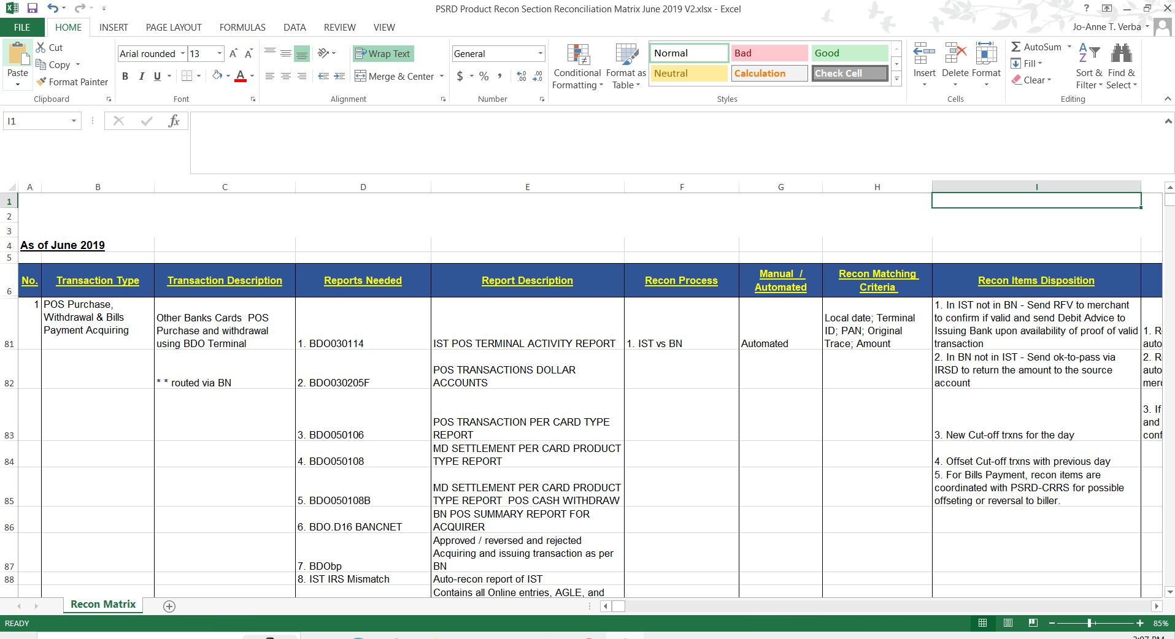The height and width of the screenshot is (639, 1175).
Task: Click Delete cells icon
Action: [955, 54]
